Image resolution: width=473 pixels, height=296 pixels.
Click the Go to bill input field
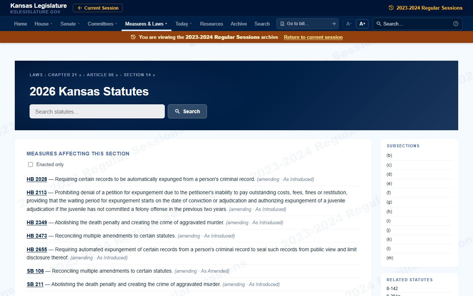(x=307, y=24)
